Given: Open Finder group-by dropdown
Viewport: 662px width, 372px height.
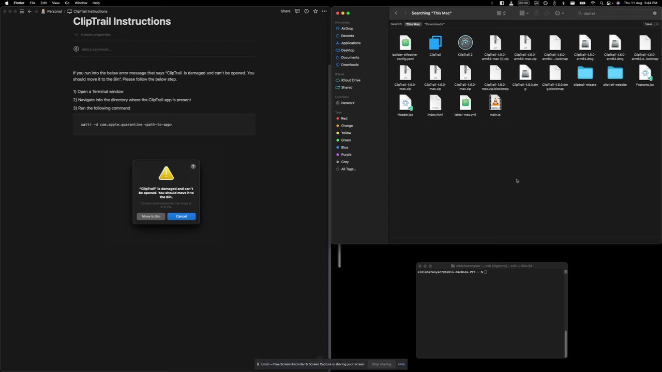Looking at the screenshot, I should tap(523, 13).
